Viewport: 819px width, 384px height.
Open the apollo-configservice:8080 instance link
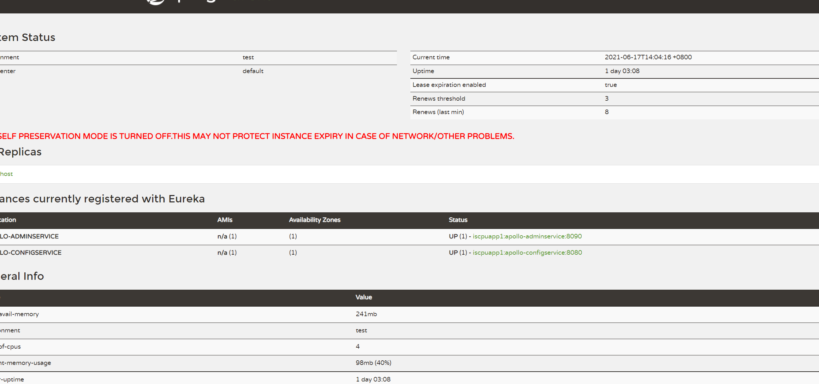[527, 253]
